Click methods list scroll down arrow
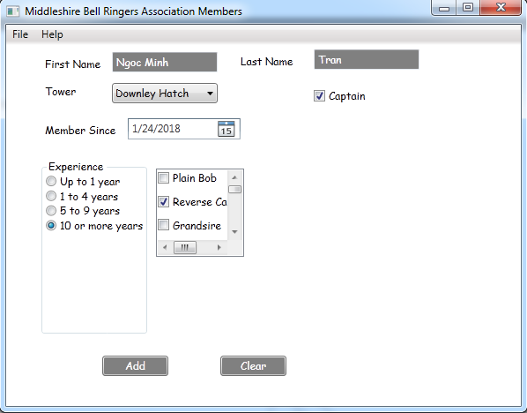 tap(234, 231)
